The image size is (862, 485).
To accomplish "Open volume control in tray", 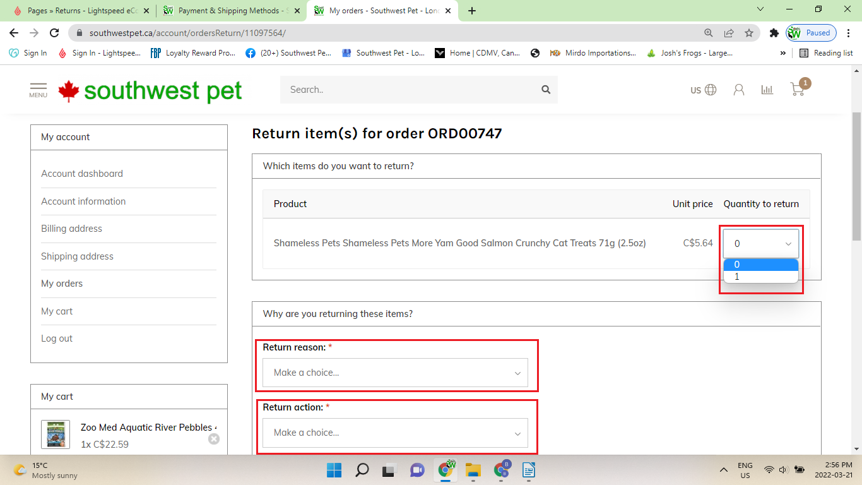I will point(783,470).
